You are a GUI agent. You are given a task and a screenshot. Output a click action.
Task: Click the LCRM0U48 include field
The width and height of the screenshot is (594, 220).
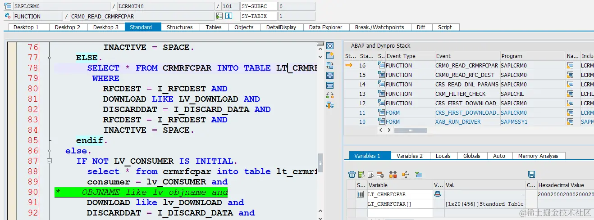pyautogui.click(x=165, y=6)
